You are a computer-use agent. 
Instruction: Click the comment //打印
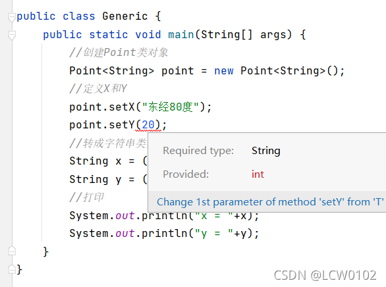click(x=87, y=197)
